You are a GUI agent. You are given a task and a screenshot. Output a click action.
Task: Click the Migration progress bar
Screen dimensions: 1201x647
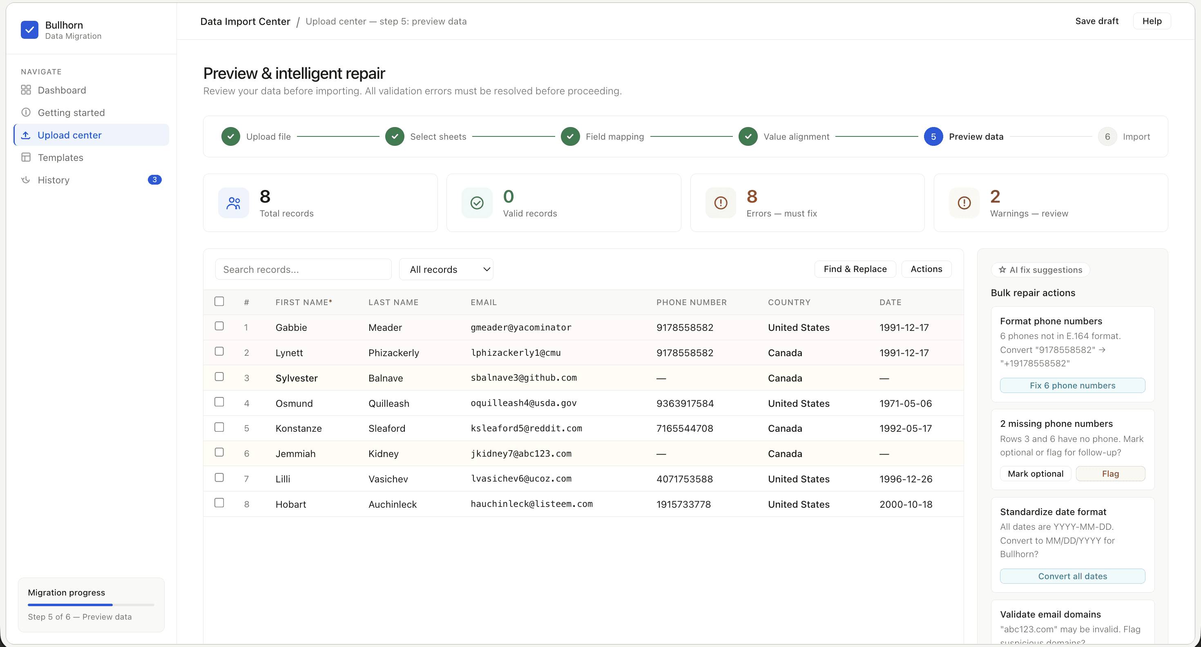point(91,605)
